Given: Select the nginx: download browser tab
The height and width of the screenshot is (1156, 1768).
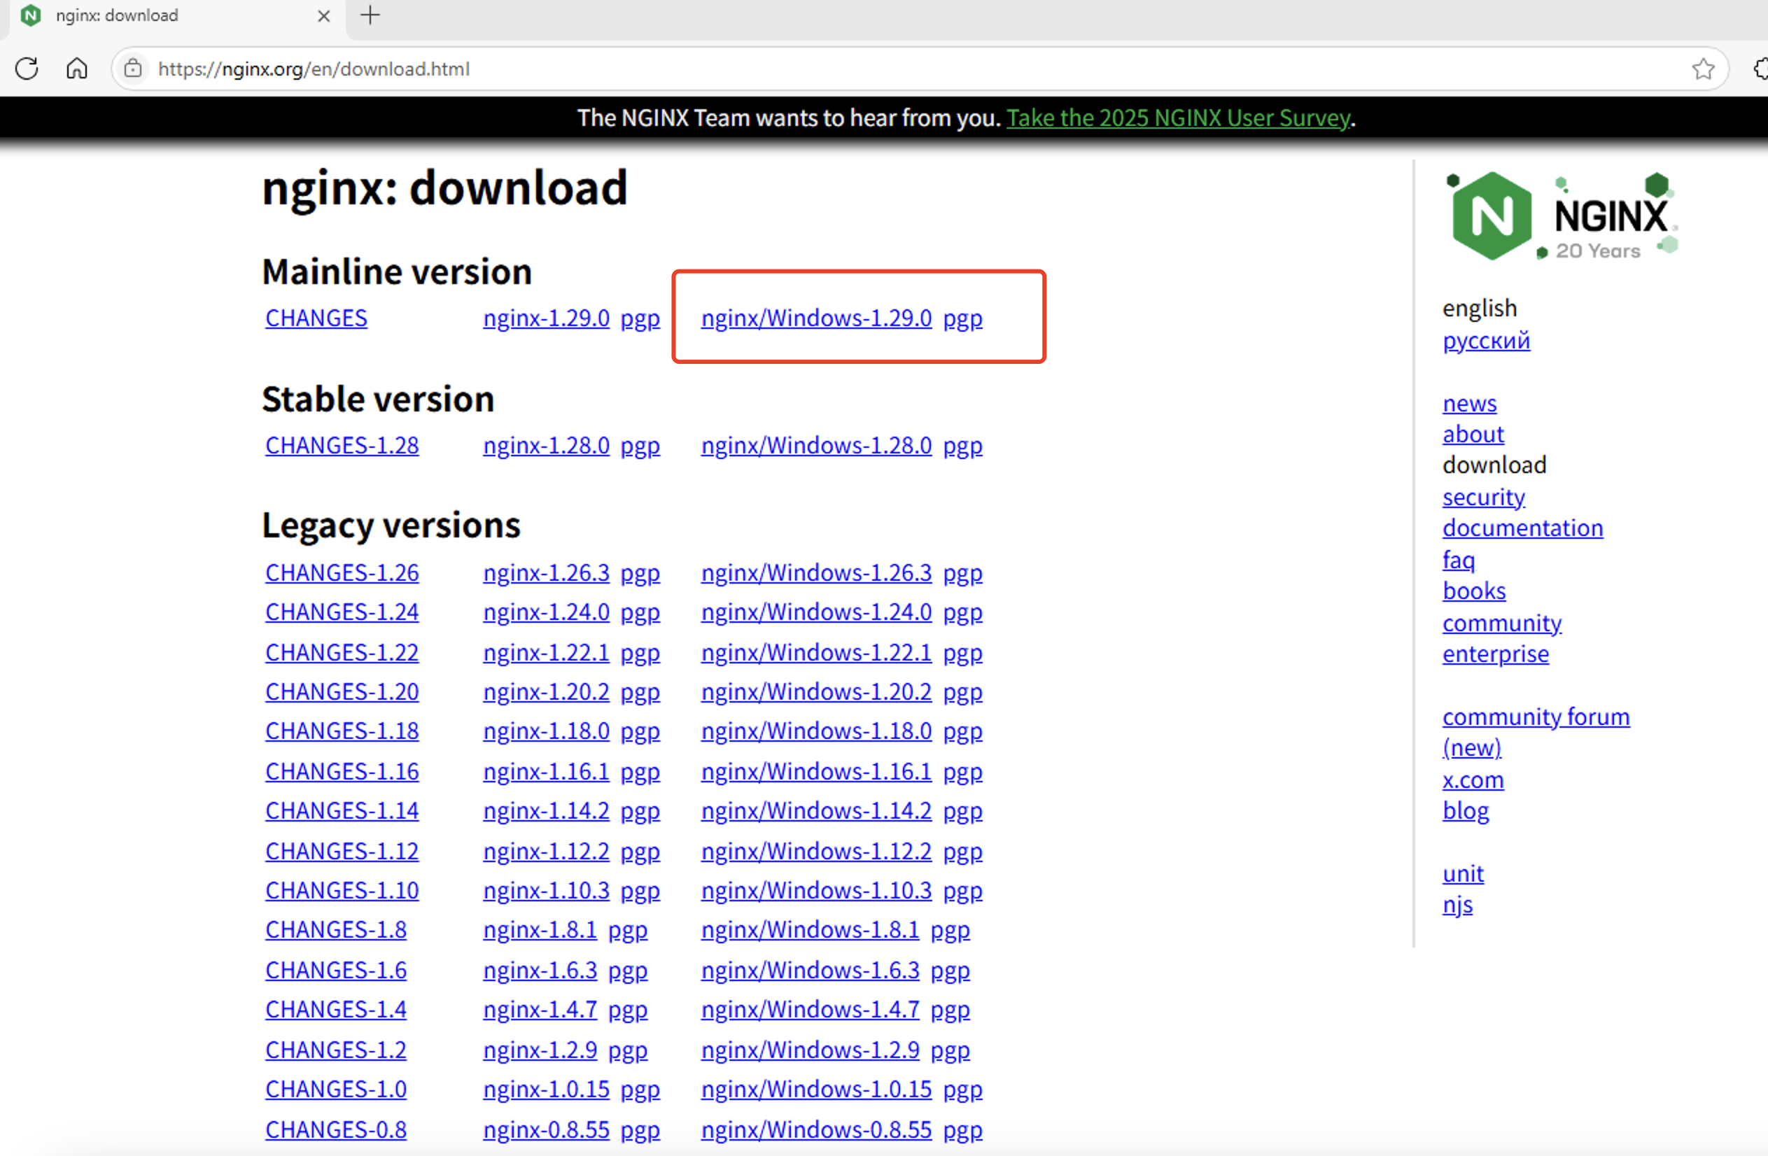Looking at the screenshot, I should (x=148, y=15).
